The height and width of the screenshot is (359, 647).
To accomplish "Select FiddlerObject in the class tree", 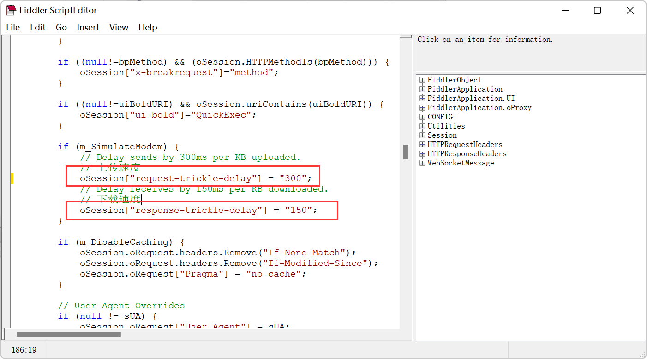I will (455, 80).
